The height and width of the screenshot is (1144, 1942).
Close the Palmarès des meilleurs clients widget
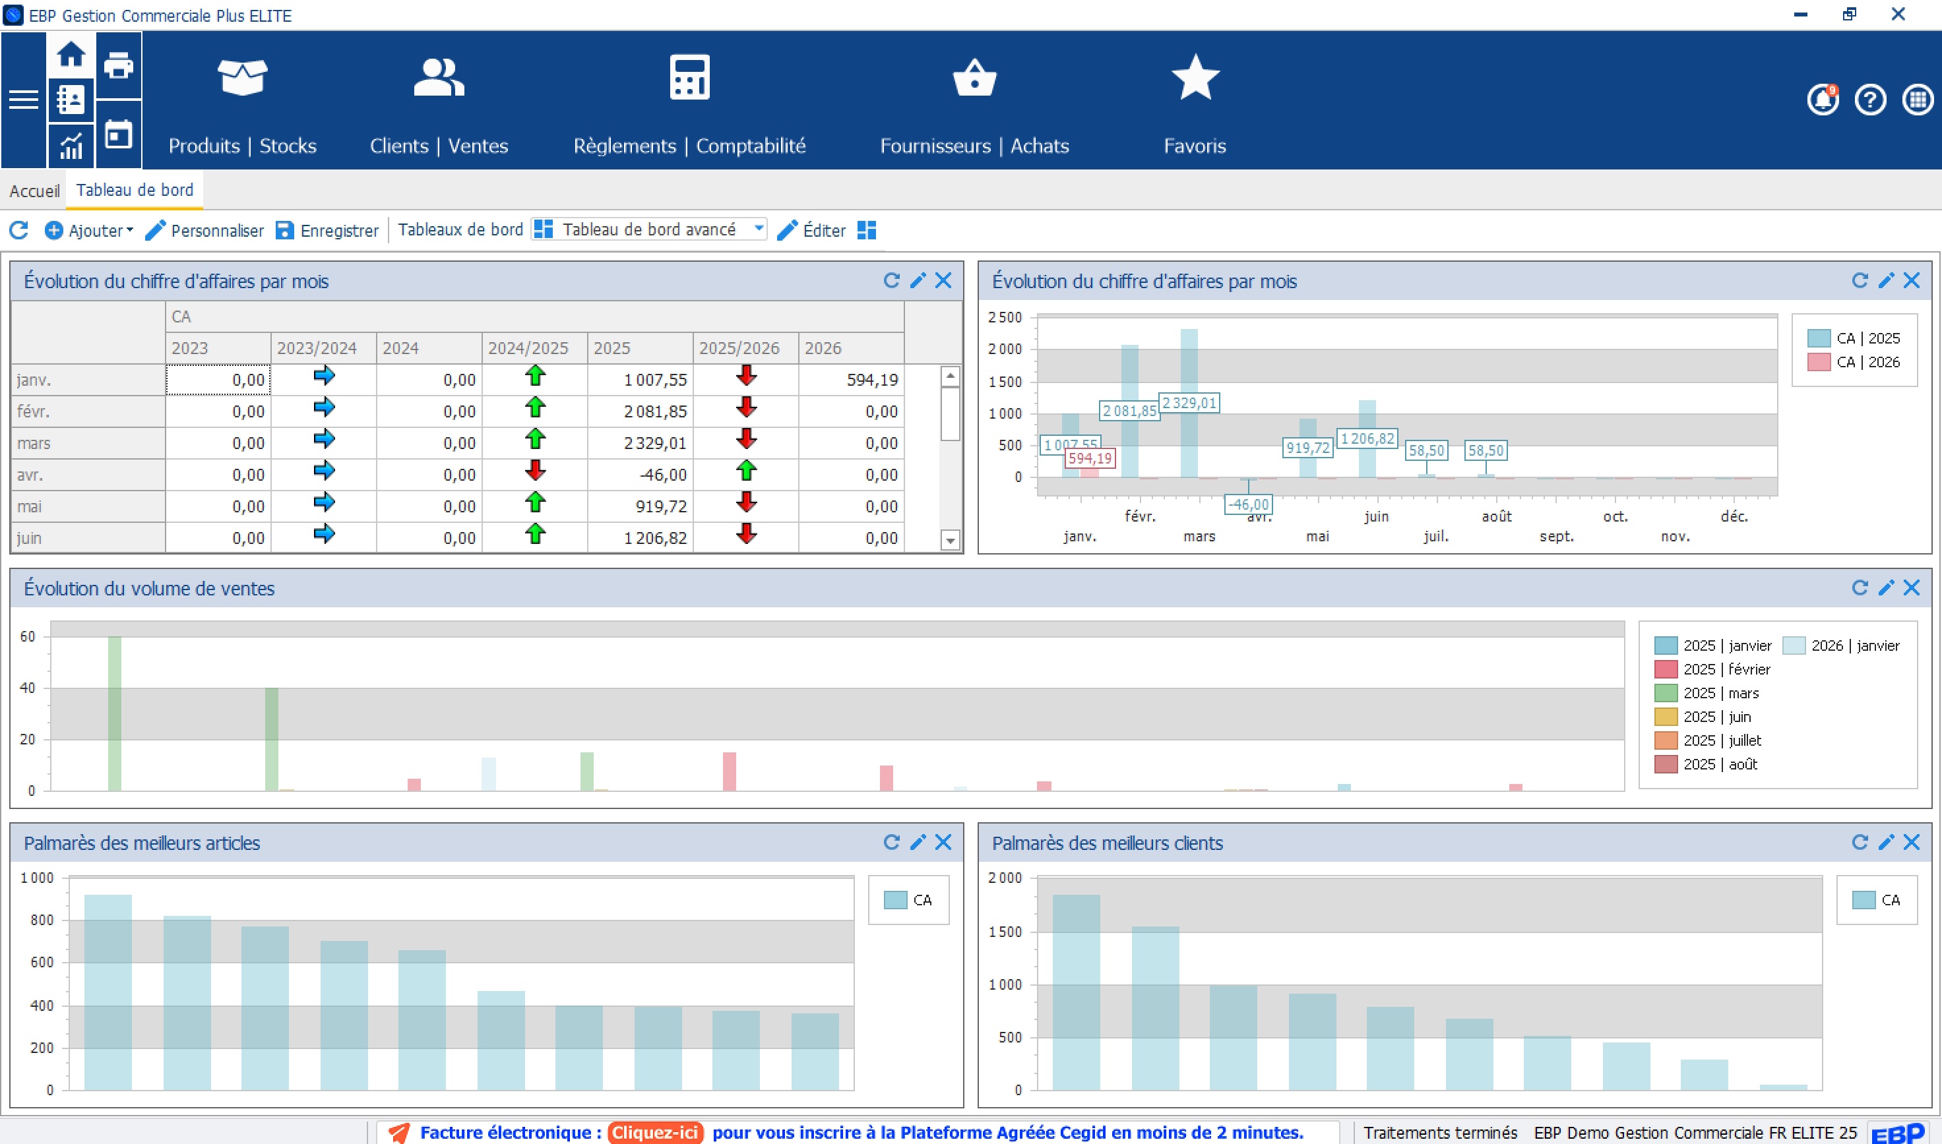coord(1911,843)
